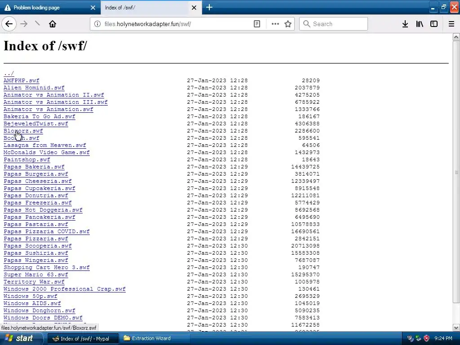The height and width of the screenshot is (345, 460).
Task: Click the reload/stop loading icon
Action: click(x=38, y=24)
